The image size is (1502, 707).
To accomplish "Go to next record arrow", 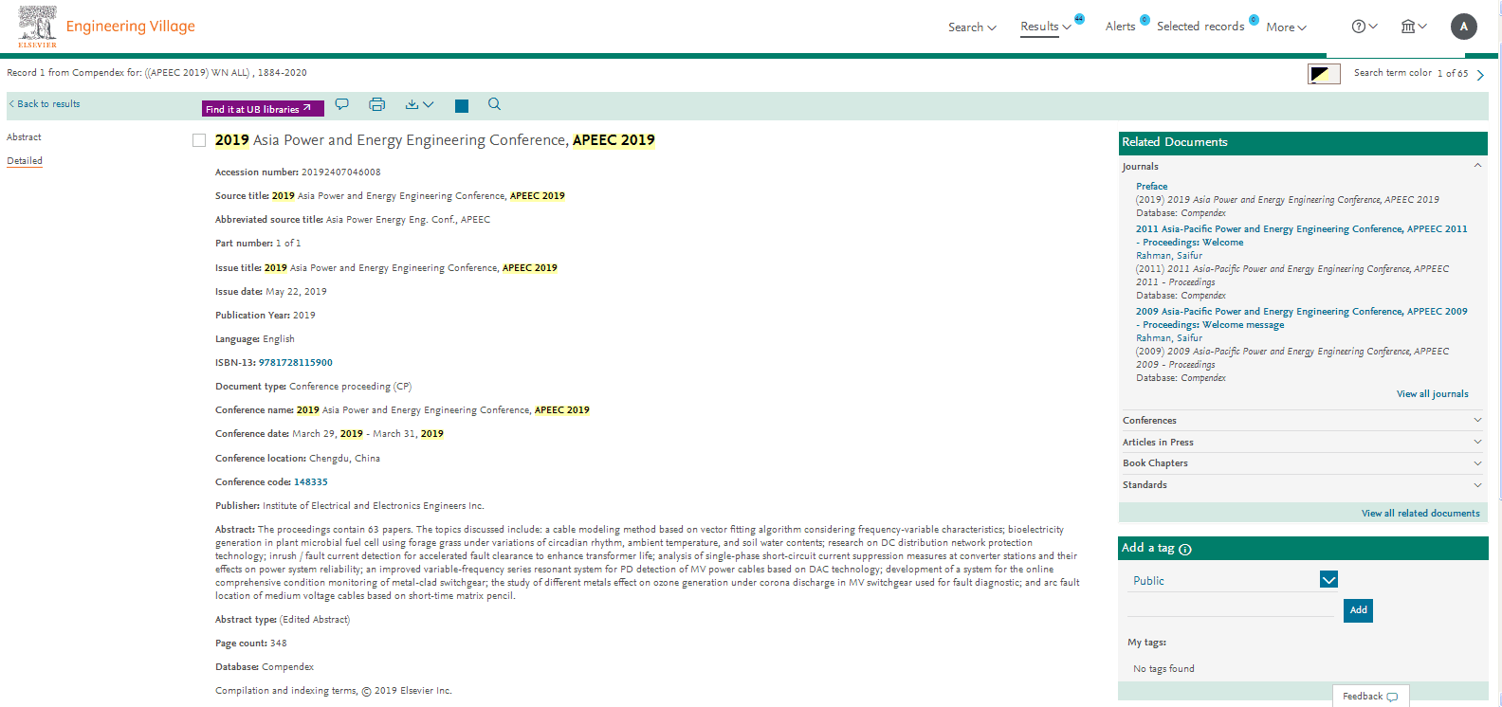I will [1480, 75].
